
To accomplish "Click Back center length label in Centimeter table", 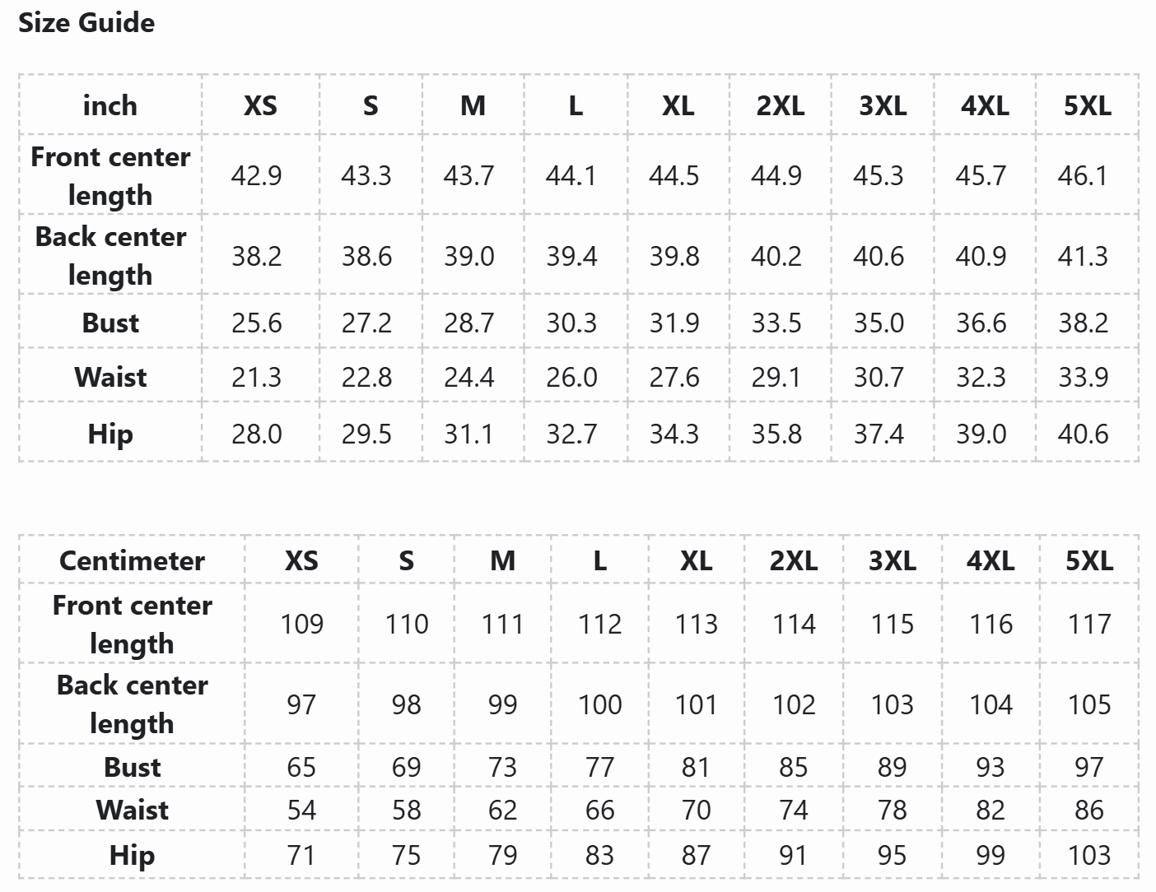I will pos(132,704).
